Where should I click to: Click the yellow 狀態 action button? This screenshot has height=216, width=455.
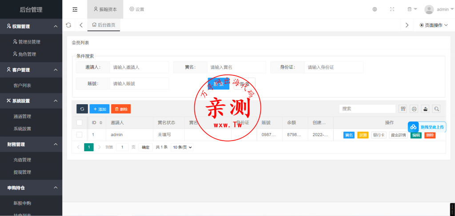[363, 135]
